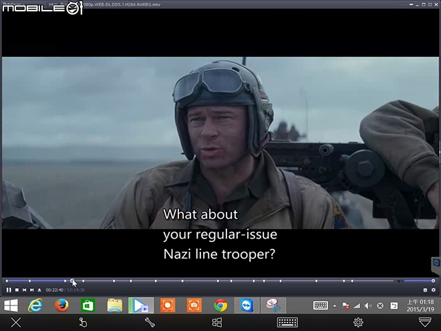This screenshot has width=441, height=331.
Task: Collapse remote toolbar with down arrow
Action: tap(425, 322)
